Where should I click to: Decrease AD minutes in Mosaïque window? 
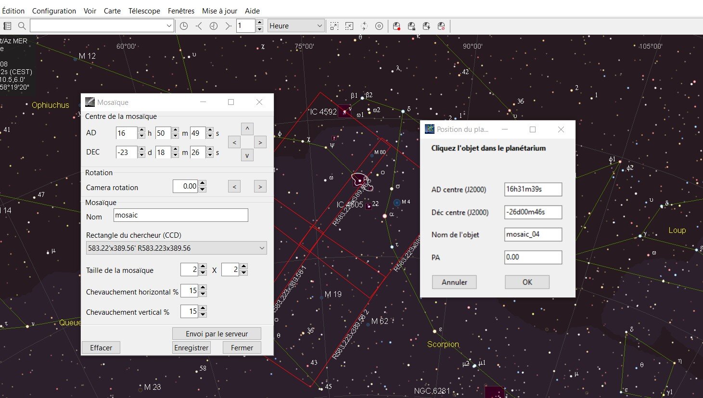click(175, 136)
